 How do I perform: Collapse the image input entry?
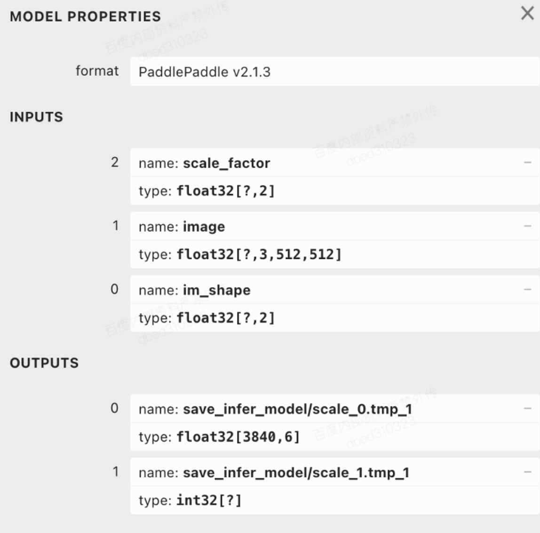[527, 226]
